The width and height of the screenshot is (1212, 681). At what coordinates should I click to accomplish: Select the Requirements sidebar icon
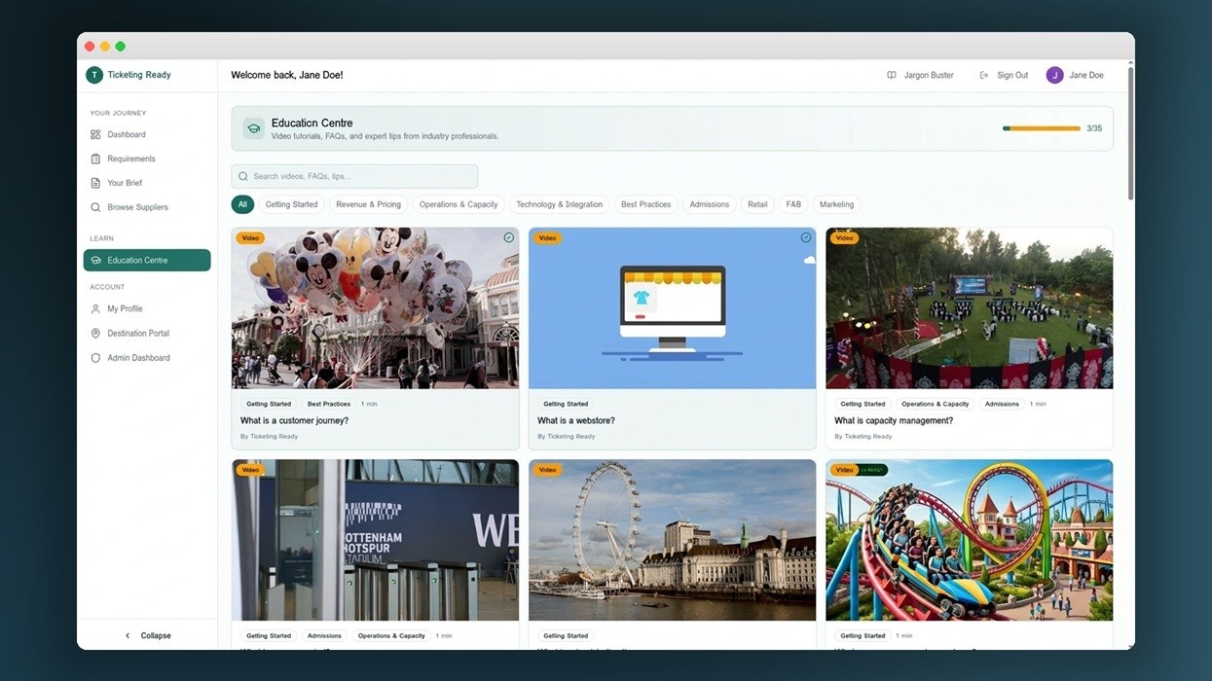pyautogui.click(x=94, y=158)
